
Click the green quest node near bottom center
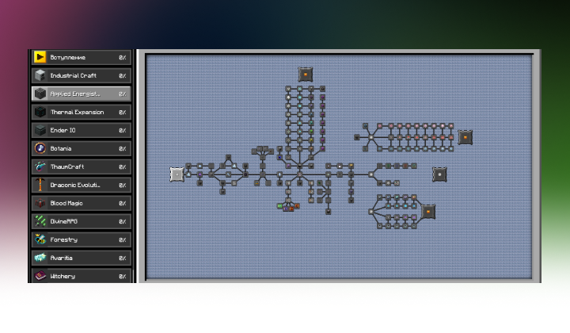tap(280, 206)
